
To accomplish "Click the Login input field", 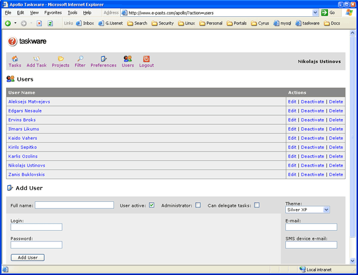I will tap(36, 227).
